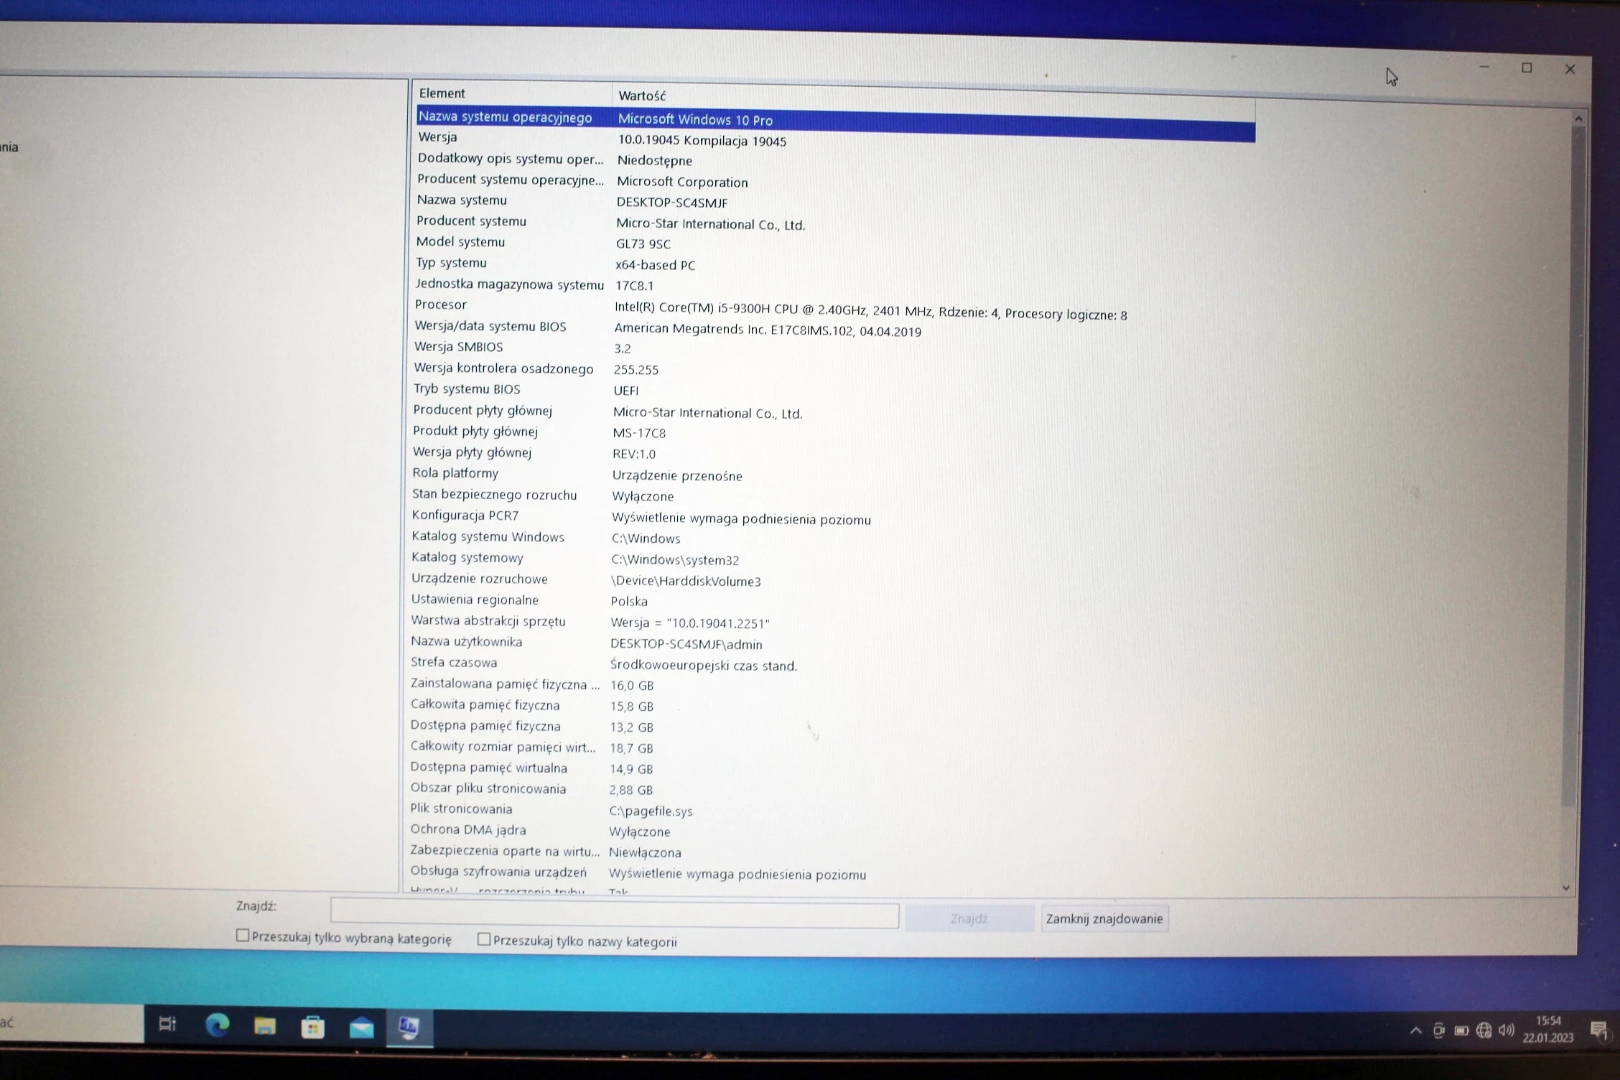Check 'Przeszukaj tylko nazwy kategorii' box
Image resolution: width=1620 pixels, height=1080 pixels.
484,939
